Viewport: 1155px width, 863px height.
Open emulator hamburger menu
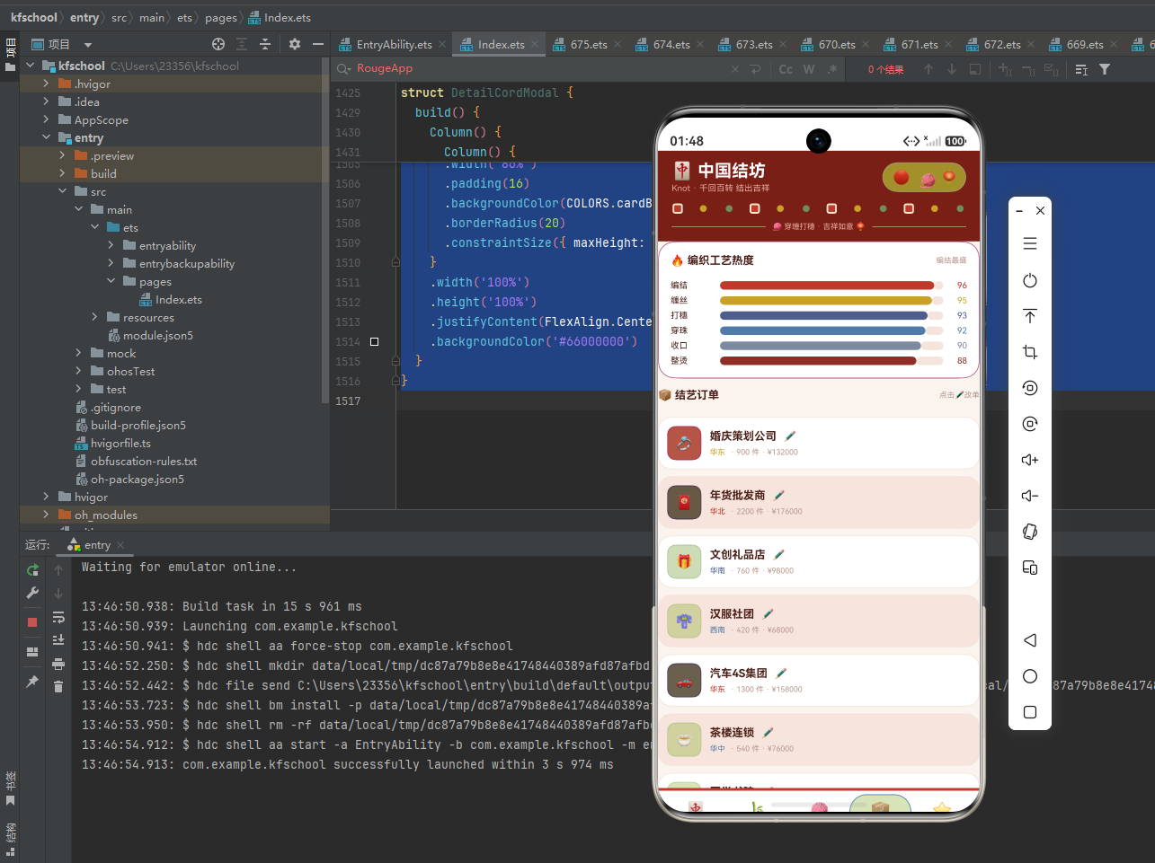click(1030, 244)
